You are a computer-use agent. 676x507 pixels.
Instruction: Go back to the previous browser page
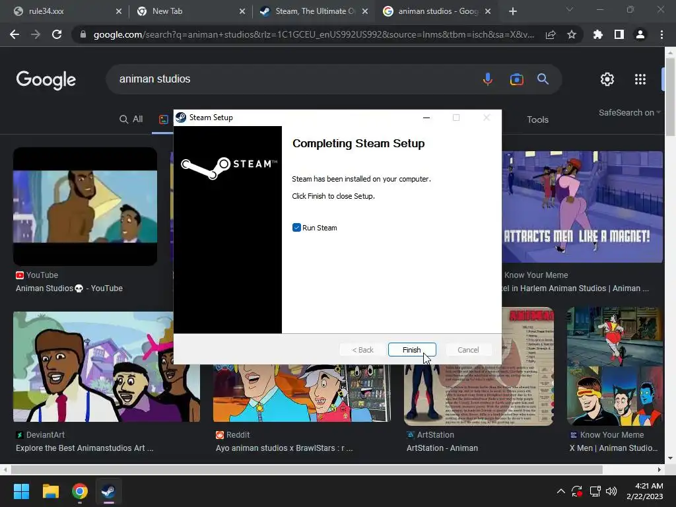click(15, 34)
